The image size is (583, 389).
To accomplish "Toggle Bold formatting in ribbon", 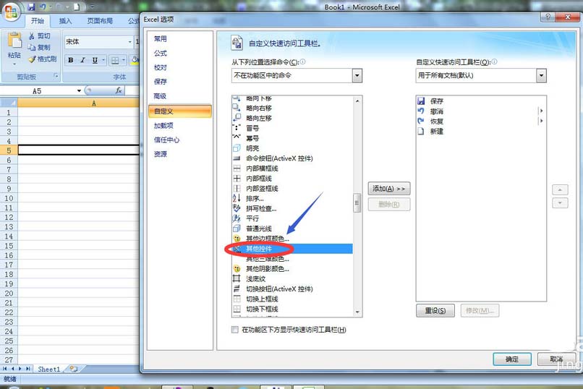I will click(71, 60).
